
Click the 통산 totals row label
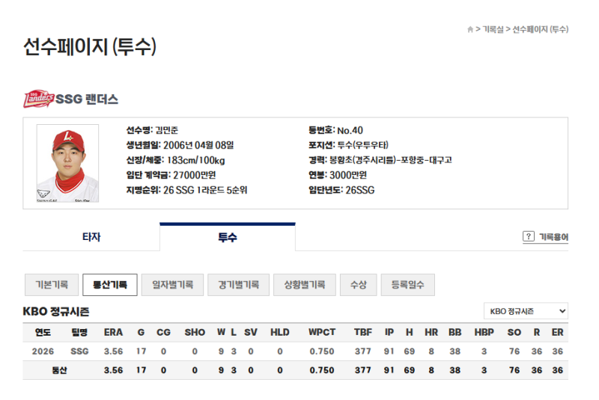[60, 370]
